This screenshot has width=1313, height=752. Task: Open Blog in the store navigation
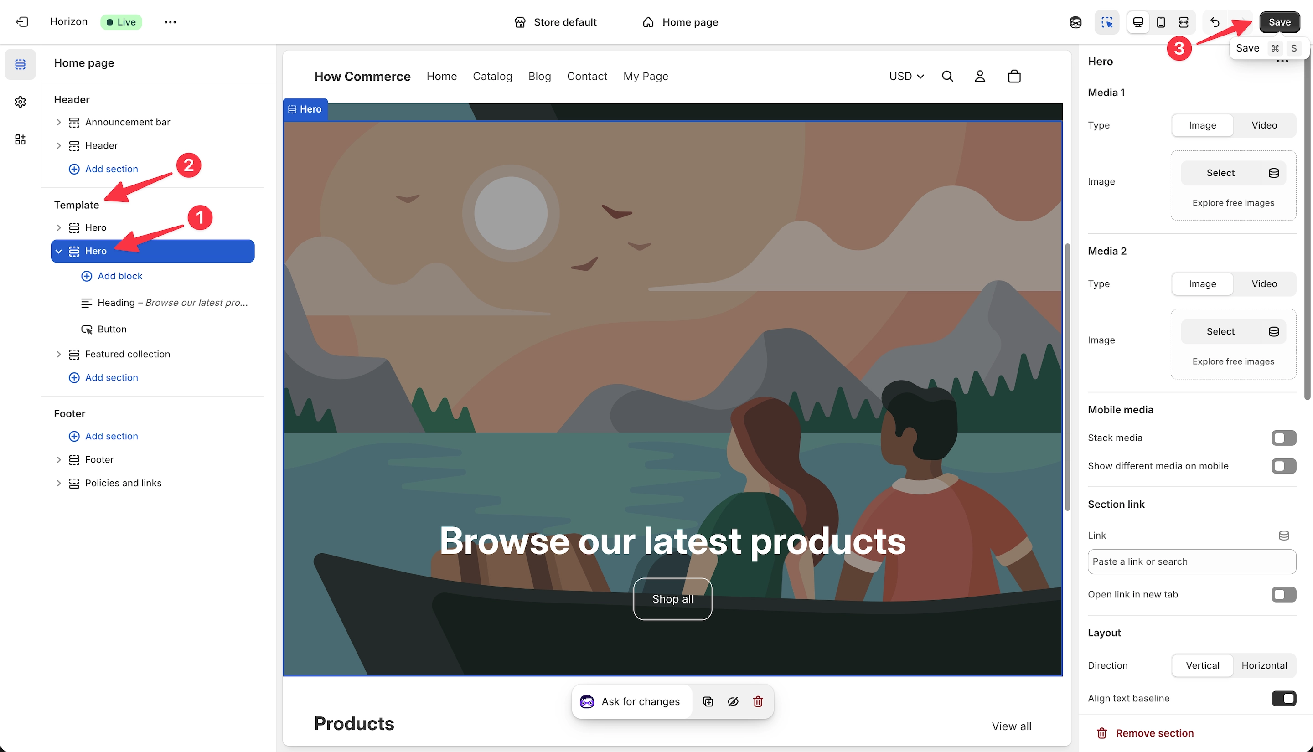click(539, 77)
